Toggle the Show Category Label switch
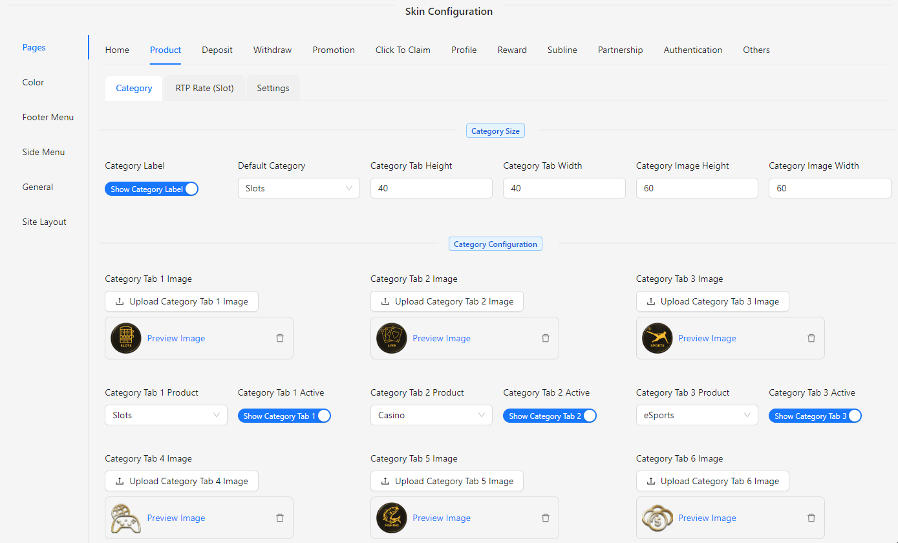Viewport: 898px width, 543px height. point(151,189)
